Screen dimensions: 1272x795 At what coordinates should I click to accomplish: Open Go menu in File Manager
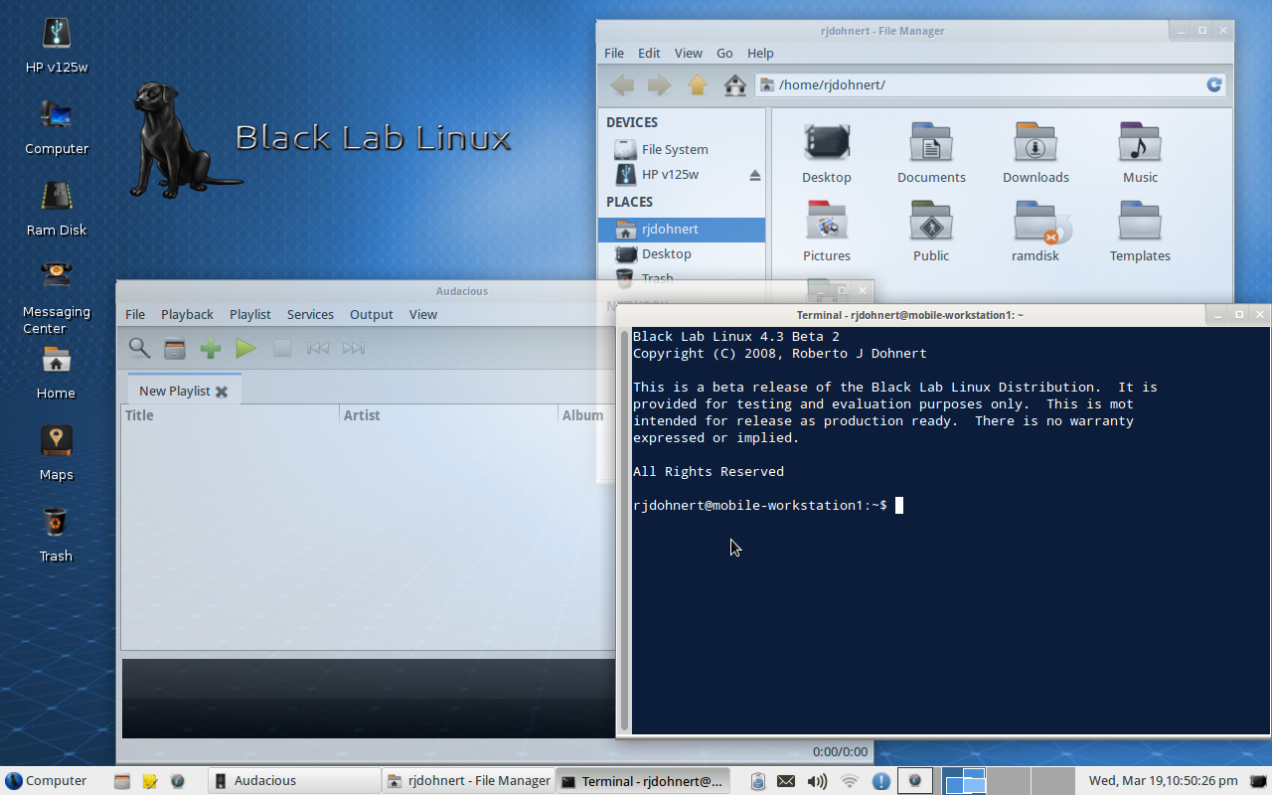pos(724,53)
